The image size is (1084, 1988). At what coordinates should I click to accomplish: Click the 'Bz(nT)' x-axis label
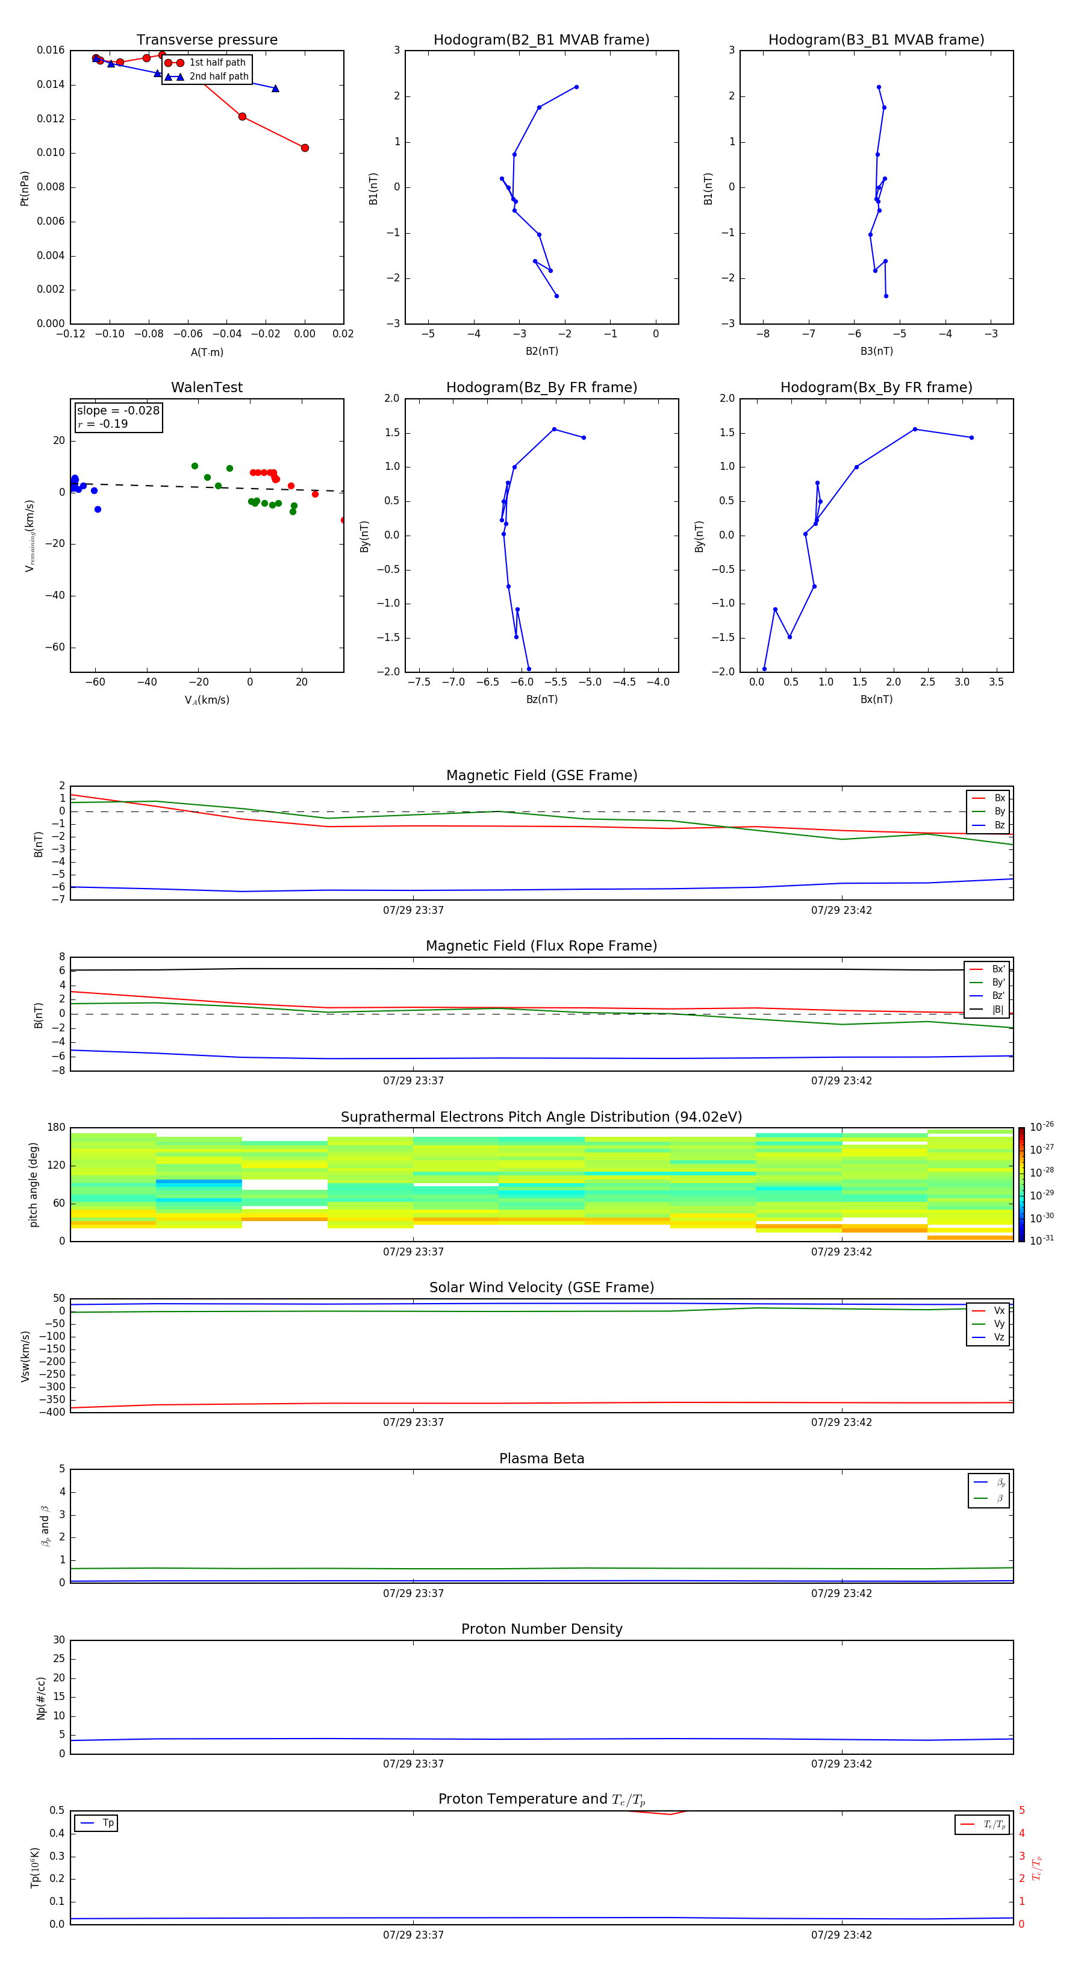tap(541, 699)
